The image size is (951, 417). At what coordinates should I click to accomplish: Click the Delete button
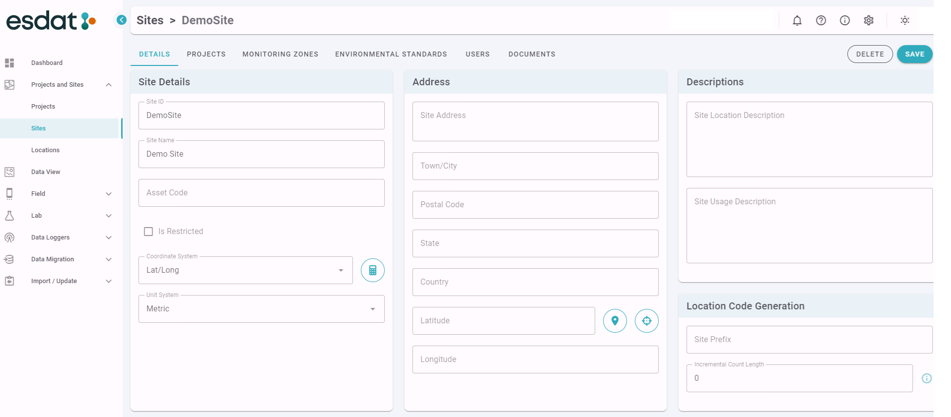pos(870,54)
